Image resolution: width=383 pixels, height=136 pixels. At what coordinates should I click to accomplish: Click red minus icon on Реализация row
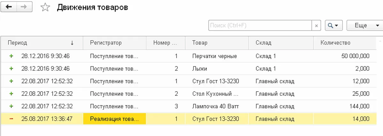point(11,119)
